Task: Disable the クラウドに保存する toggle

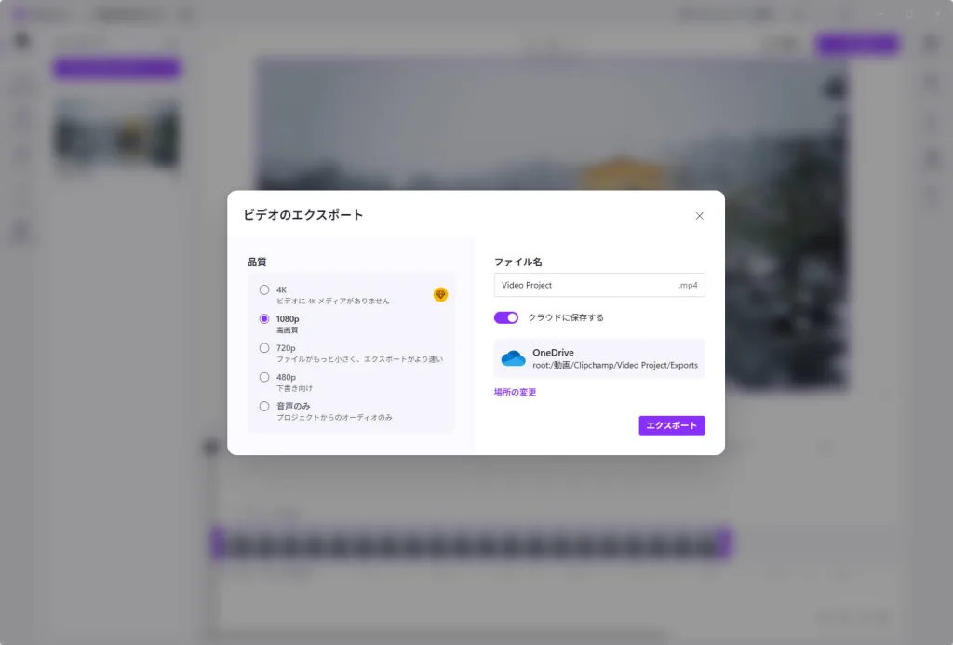Action: pyautogui.click(x=505, y=317)
